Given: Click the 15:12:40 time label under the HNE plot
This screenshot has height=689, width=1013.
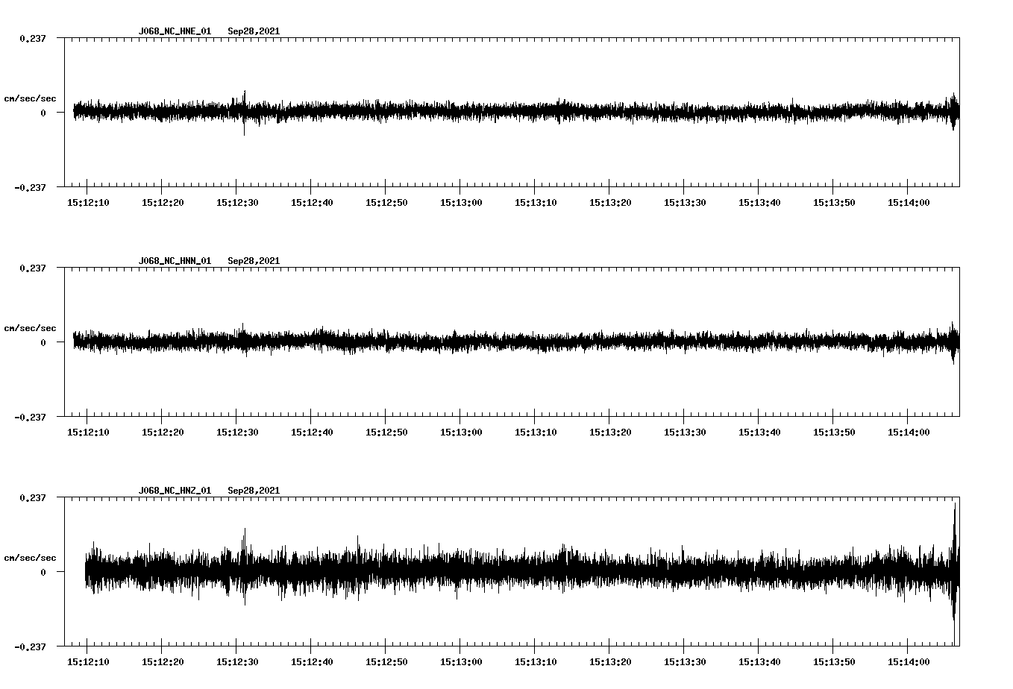Looking at the screenshot, I should click(x=312, y=202).
